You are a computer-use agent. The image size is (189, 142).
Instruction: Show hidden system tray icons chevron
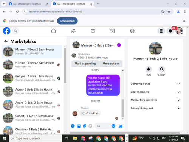click(150, 138)
